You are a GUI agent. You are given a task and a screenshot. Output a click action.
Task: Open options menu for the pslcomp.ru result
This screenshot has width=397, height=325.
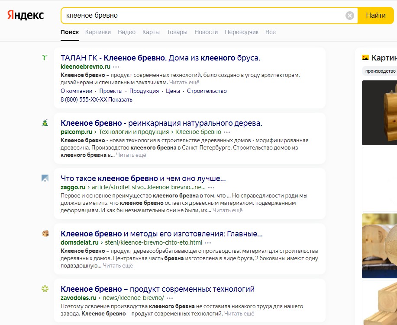click(x=227, y=132)
